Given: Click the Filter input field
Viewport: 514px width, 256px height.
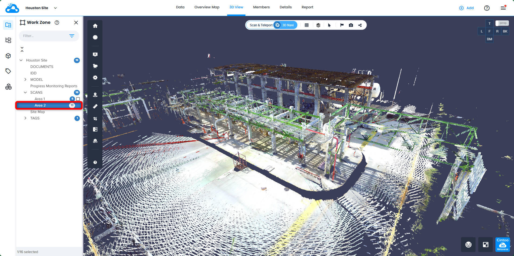Looking at the screenshot, I should pyautogui.click(x=44, y=36).
